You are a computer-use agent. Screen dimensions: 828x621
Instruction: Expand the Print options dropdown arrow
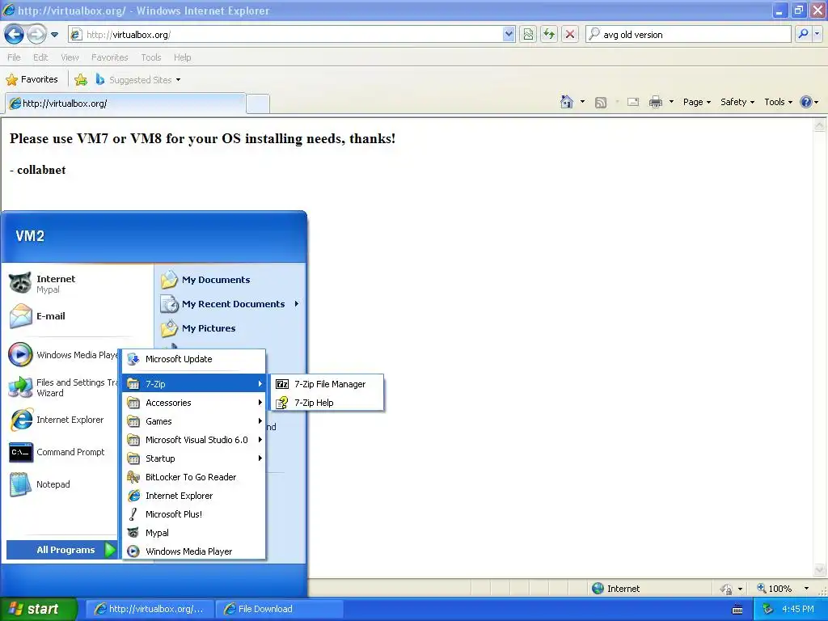tap(671, 102)
